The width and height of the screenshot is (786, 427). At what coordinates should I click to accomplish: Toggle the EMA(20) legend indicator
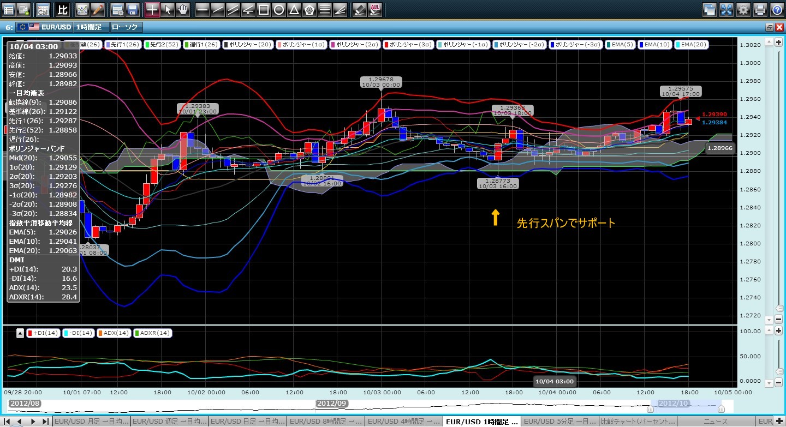pyautogui.click(x=692, y=45)
